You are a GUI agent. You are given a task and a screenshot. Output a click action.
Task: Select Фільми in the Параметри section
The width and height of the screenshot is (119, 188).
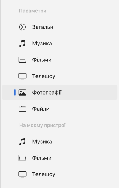click(59, 60)
